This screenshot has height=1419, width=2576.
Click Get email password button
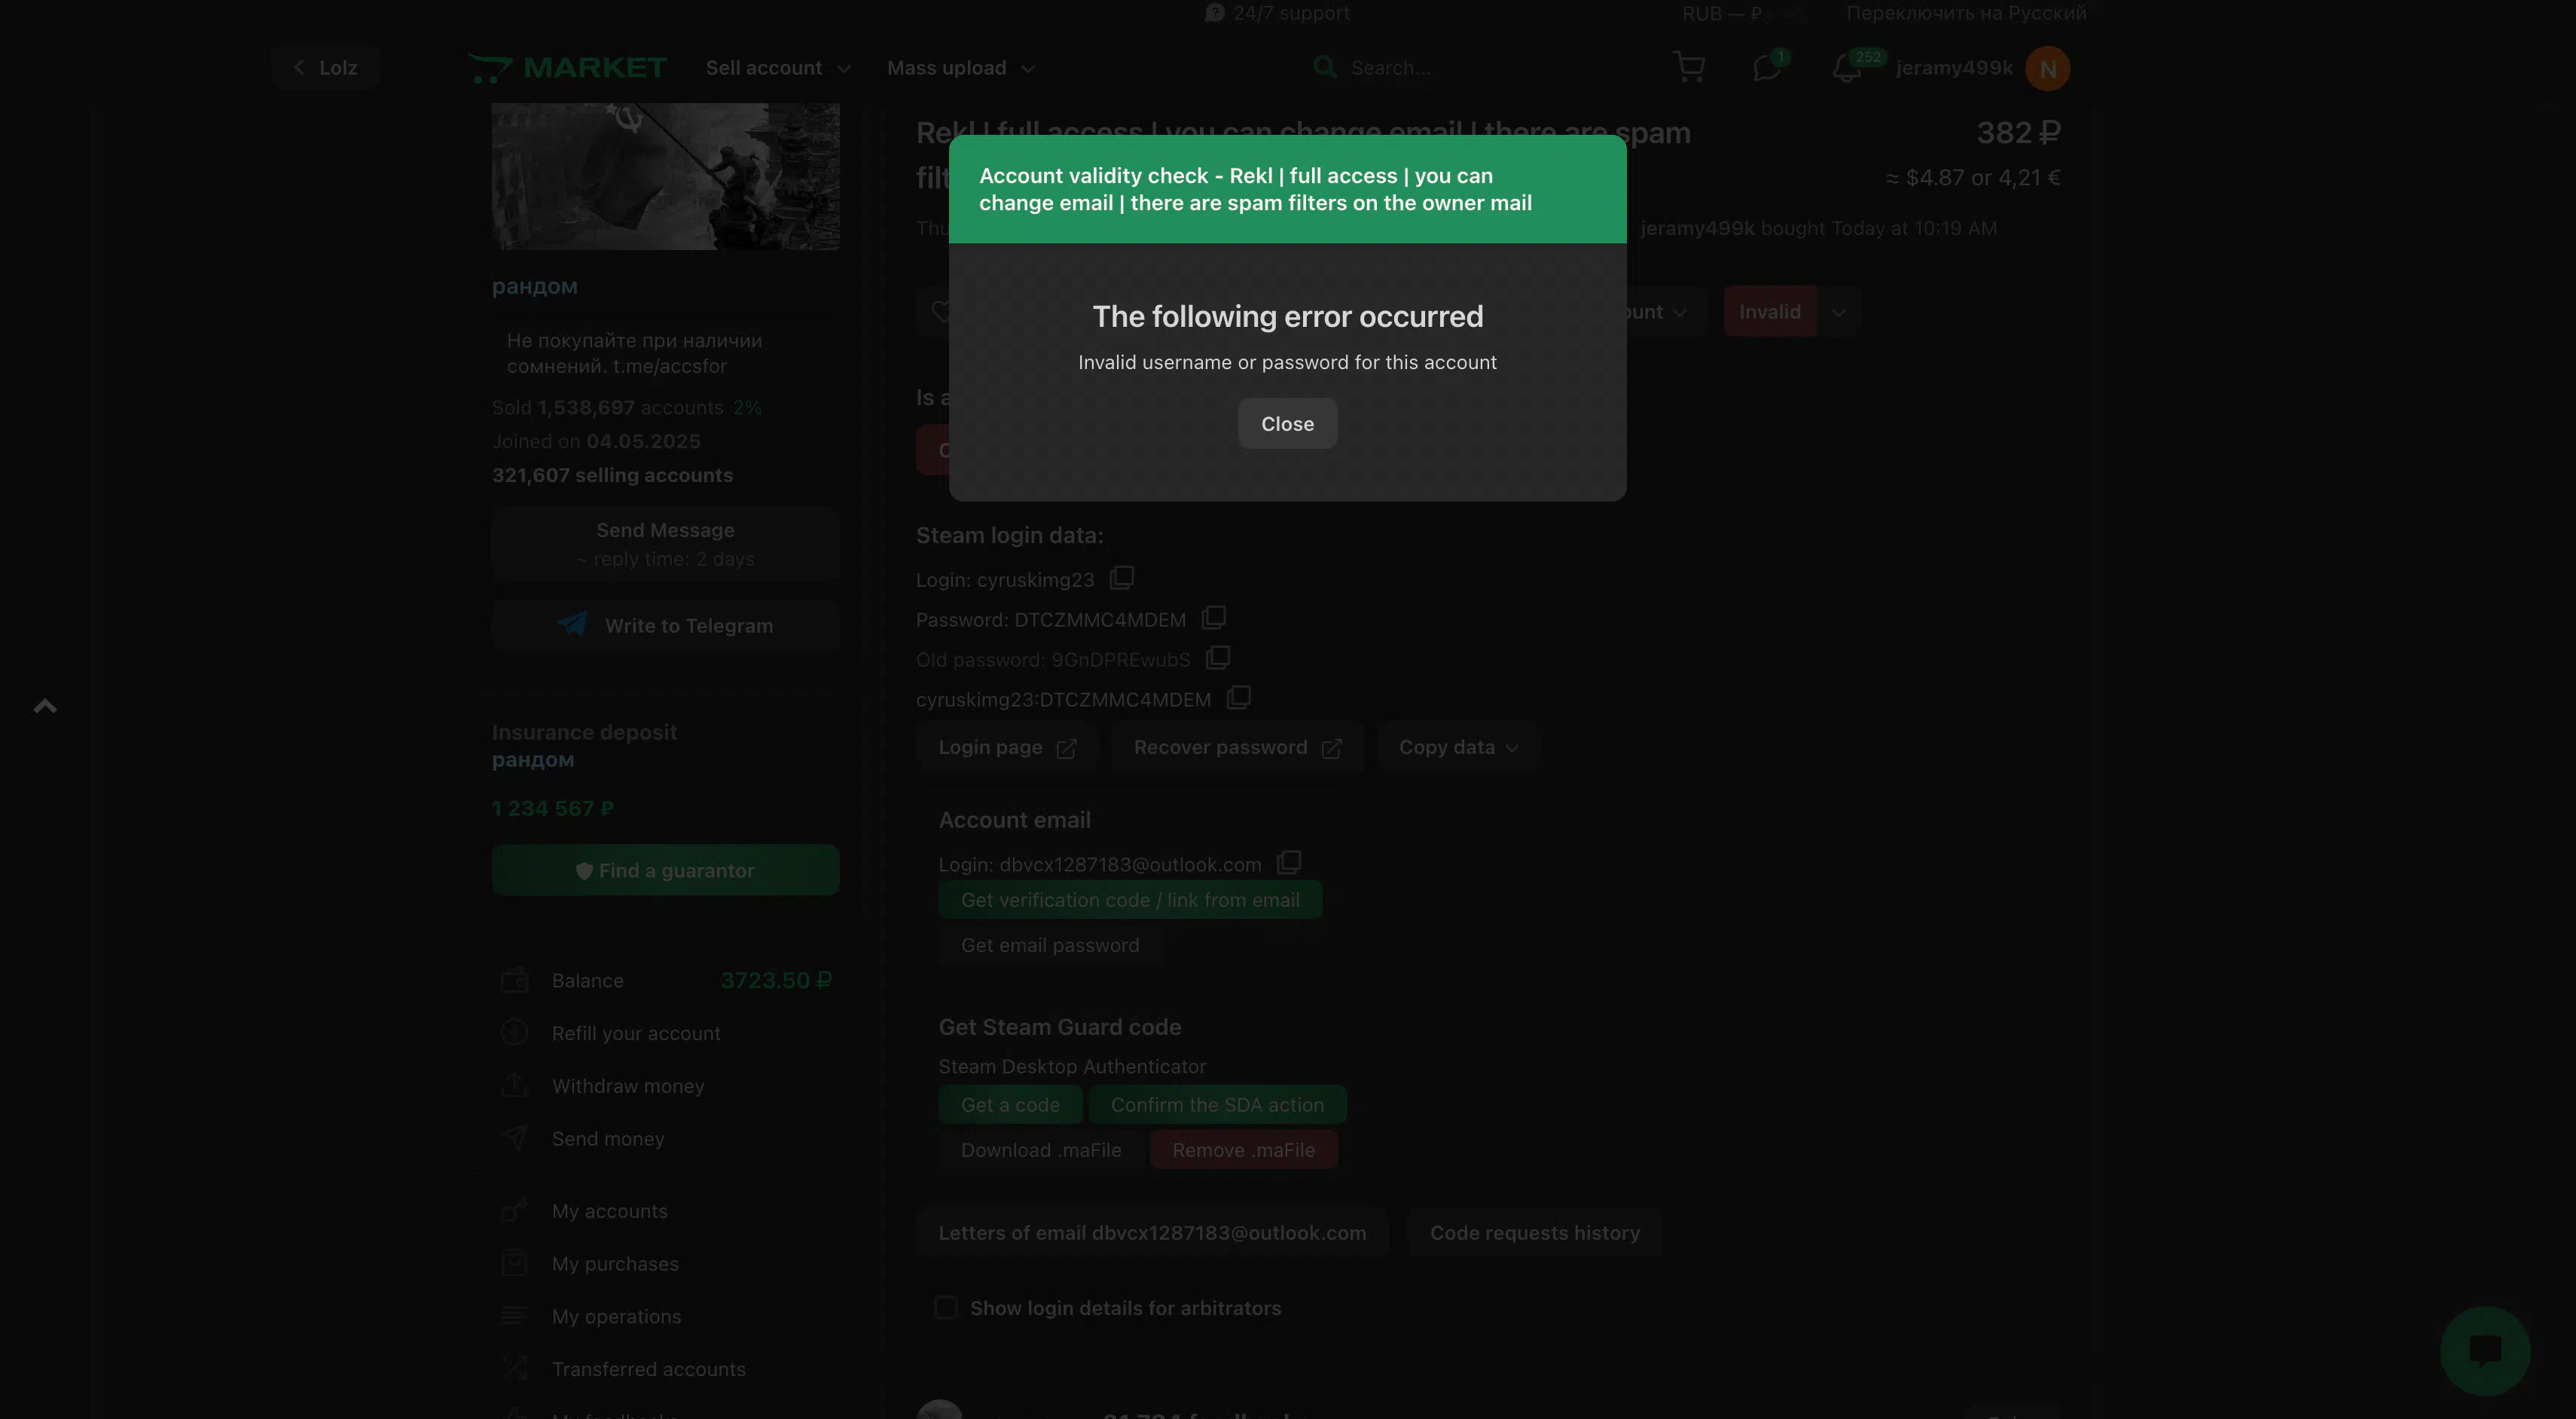(1050, 945)
